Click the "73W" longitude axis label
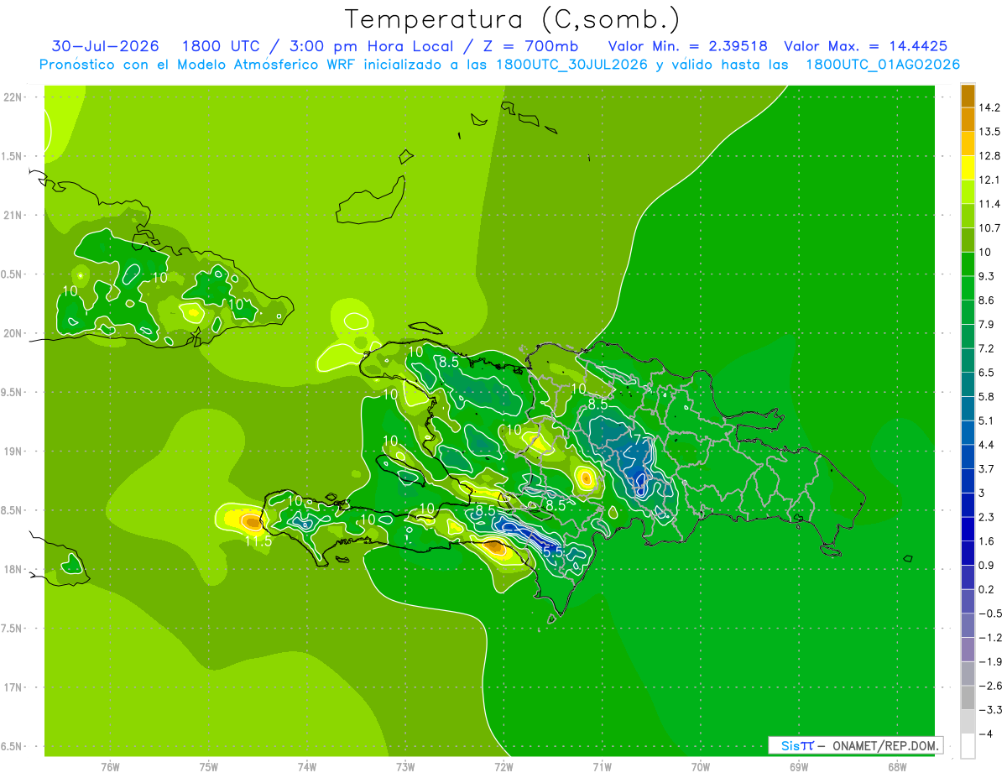 pyautogui.click(x=405, y=766)
